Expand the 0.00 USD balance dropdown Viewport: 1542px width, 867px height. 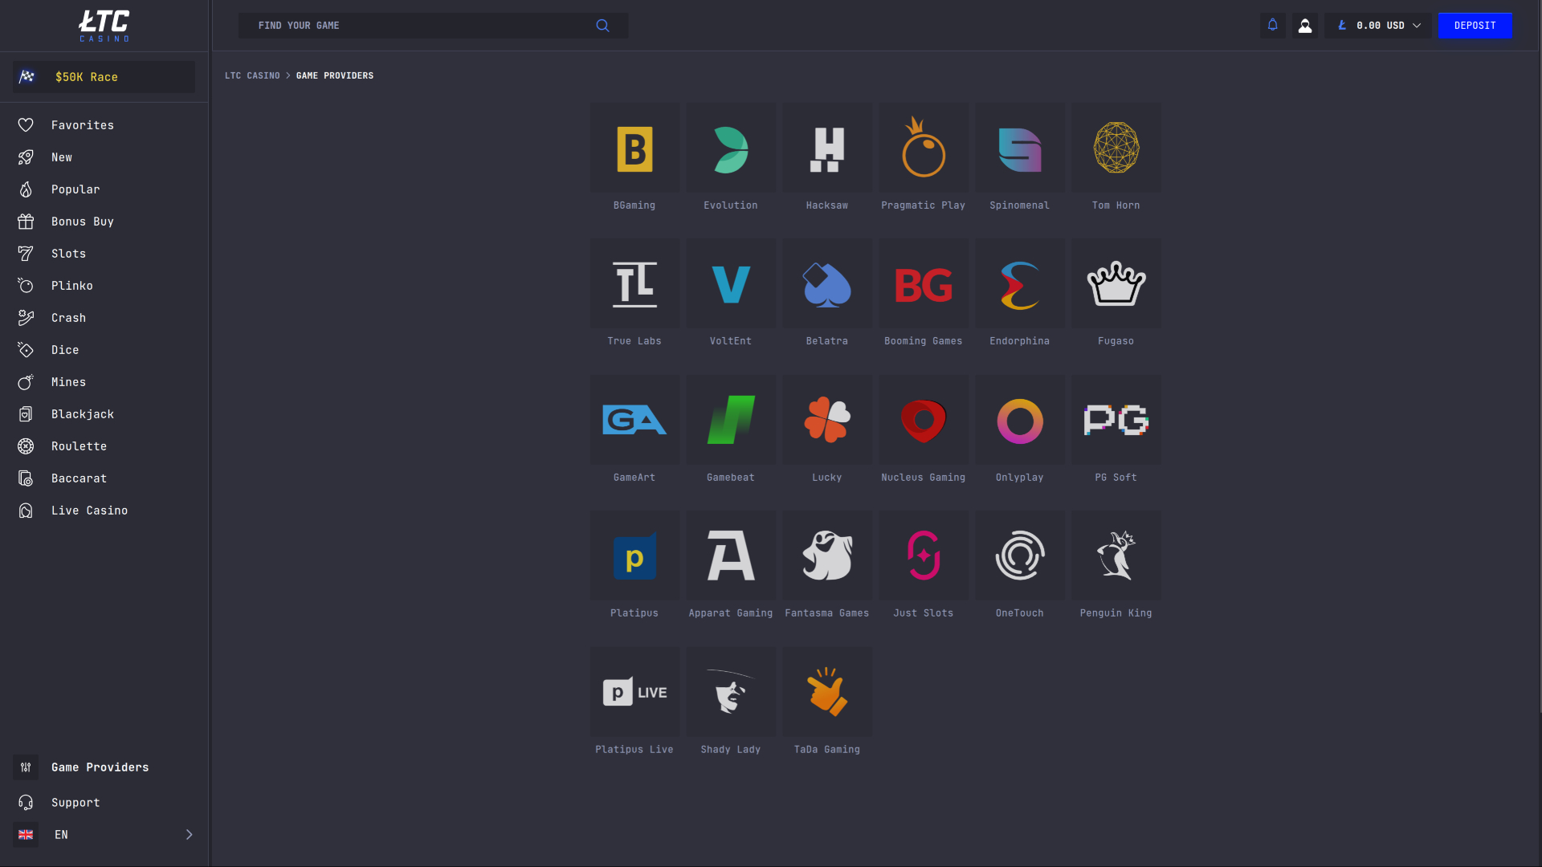[x=1378, y=26]
